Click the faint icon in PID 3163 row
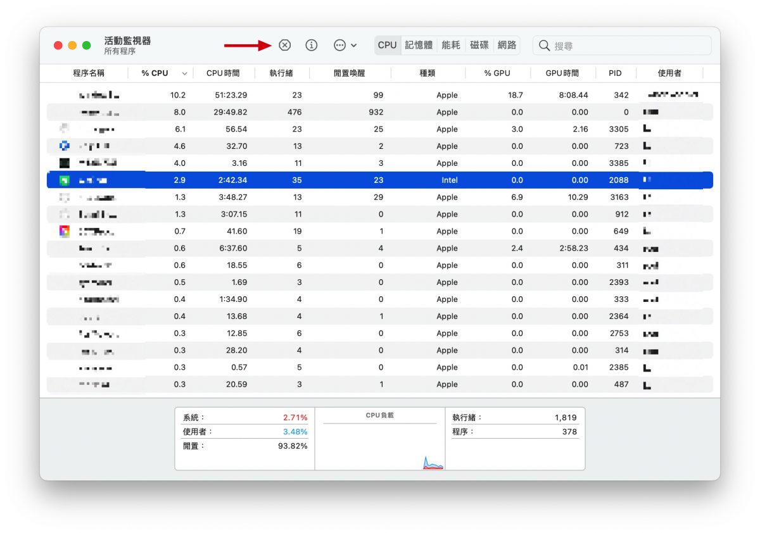760x533 pixels. click(x=64, y=197)
